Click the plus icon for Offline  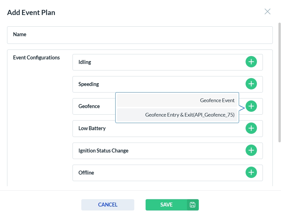(x=251, y=172)
